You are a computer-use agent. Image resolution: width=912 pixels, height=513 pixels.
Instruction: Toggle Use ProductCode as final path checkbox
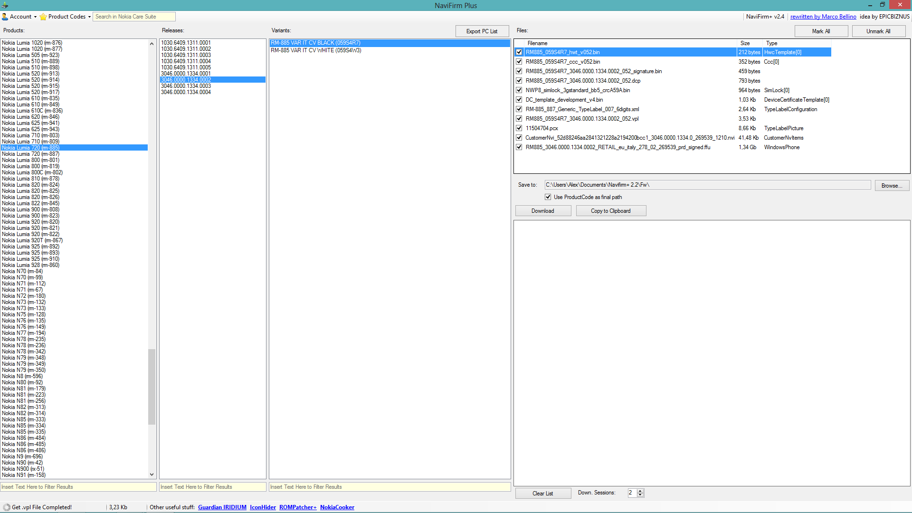[548, 197]
